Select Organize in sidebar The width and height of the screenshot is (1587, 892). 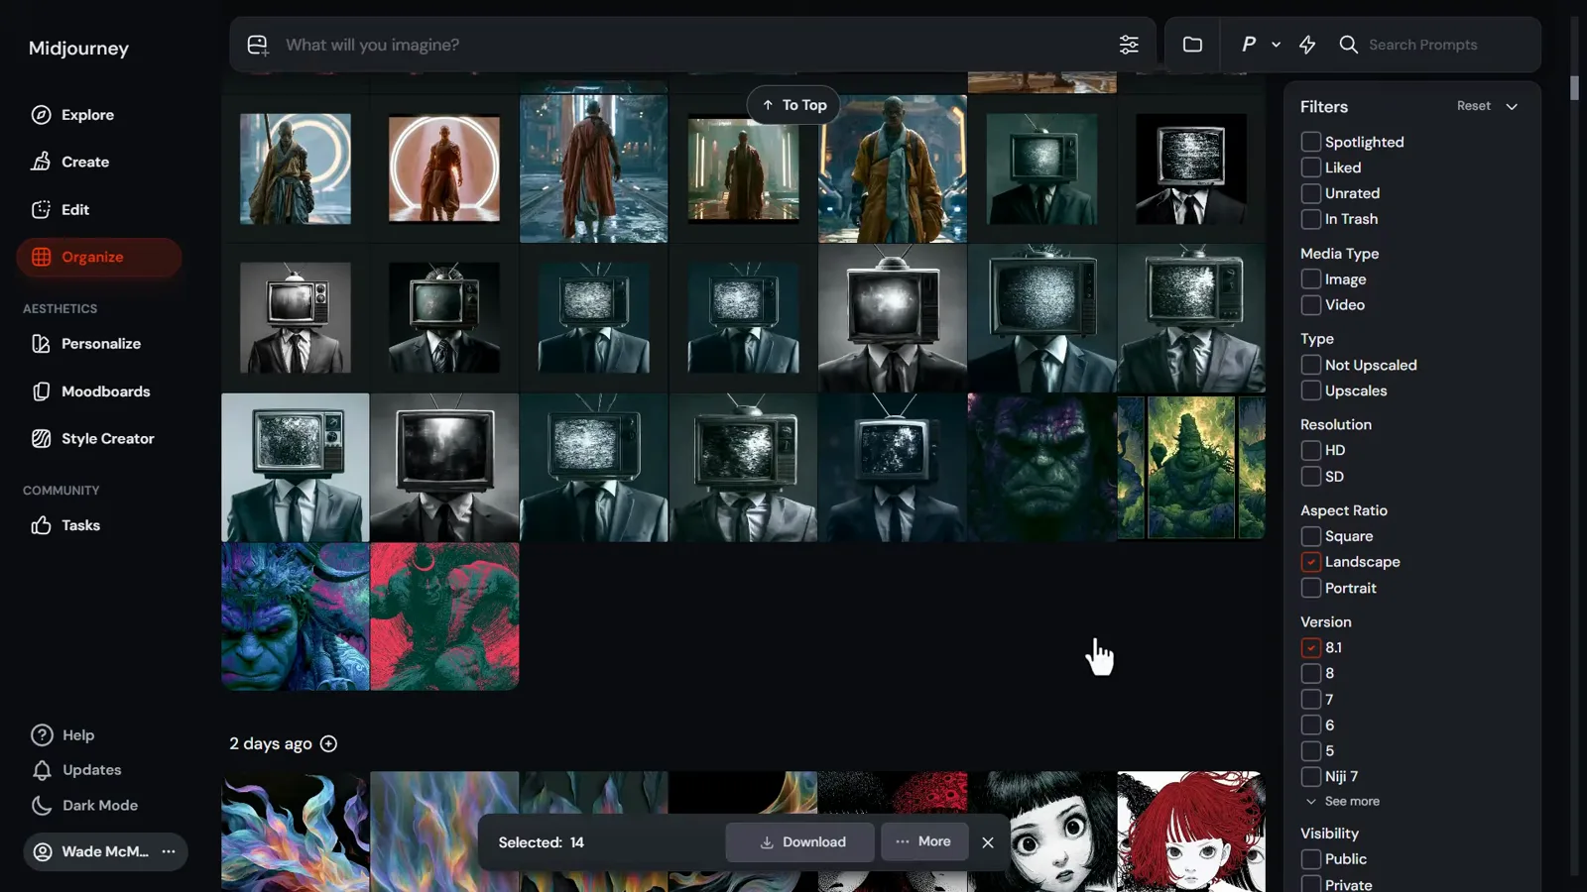(x=99, y=257)
